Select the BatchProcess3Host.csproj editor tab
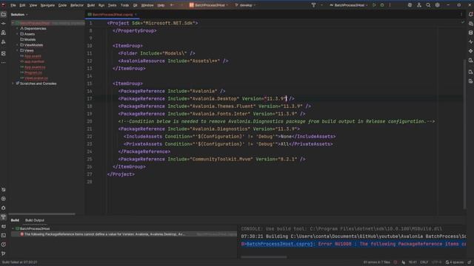The height and width of the screenshot is (266, 474). [x=112, y=15]
